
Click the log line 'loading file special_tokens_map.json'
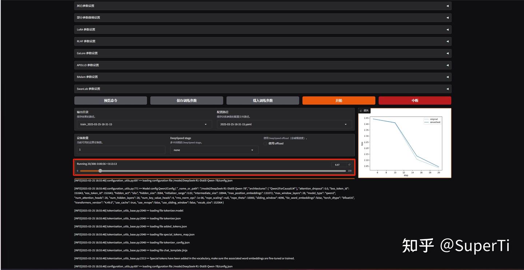click(134, 234)
